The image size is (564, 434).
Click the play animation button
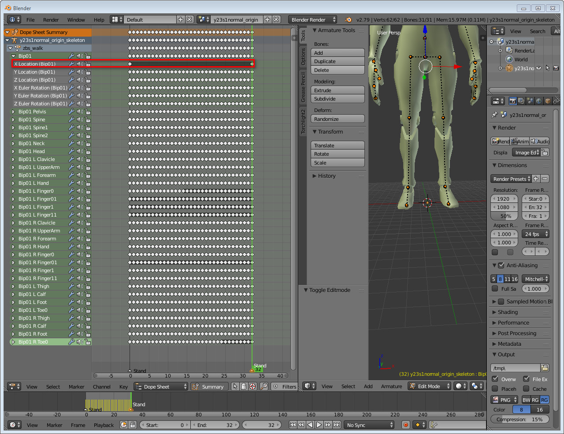319,425
